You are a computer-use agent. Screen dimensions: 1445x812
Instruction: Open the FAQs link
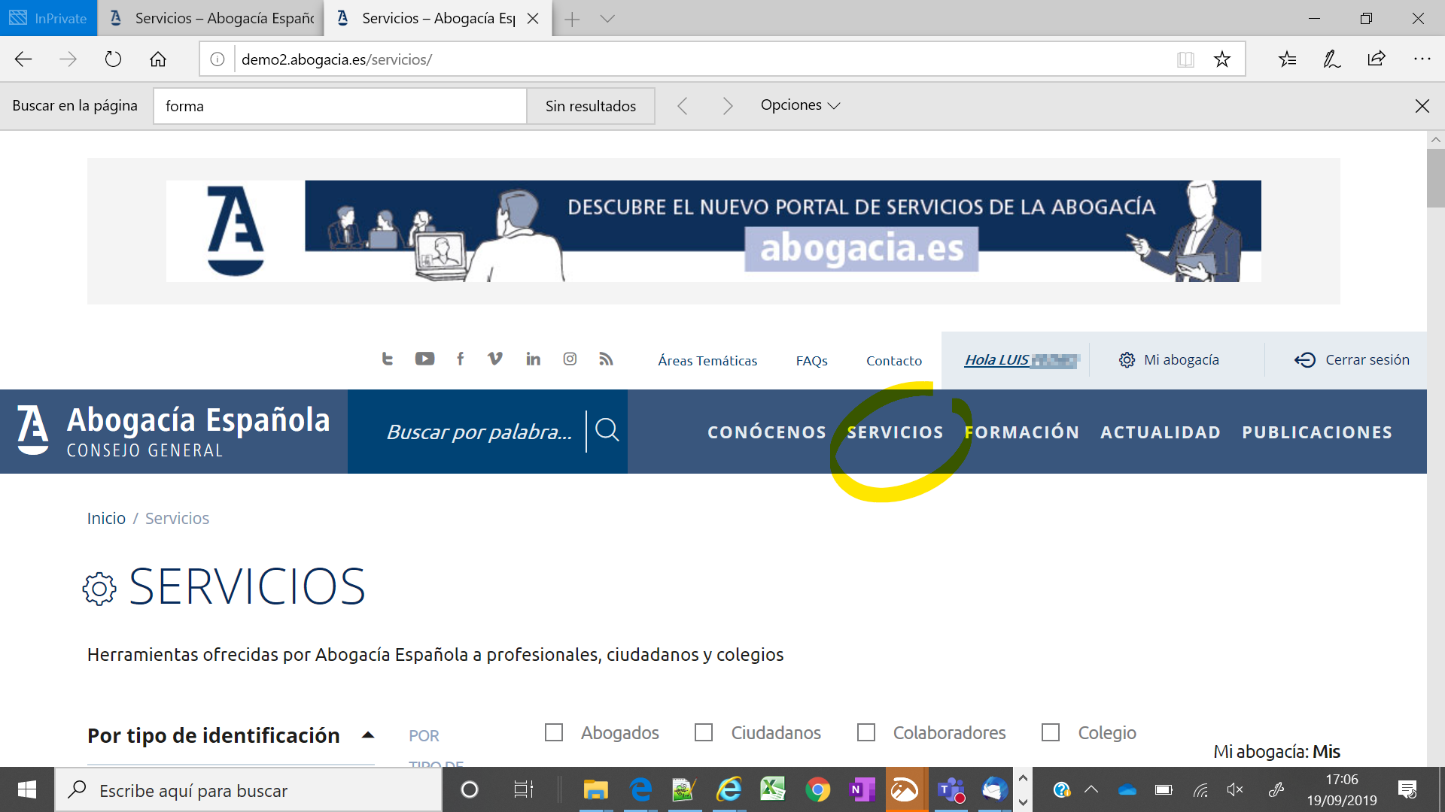811,361
